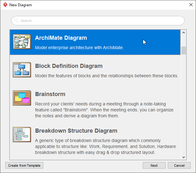Screen dimensions: 196x173
Task: Click the Brainstorm description text
Action: click(x=104, y=110)
